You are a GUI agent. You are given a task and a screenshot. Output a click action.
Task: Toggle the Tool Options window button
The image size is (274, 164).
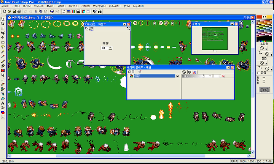click(x=68, y=11)
